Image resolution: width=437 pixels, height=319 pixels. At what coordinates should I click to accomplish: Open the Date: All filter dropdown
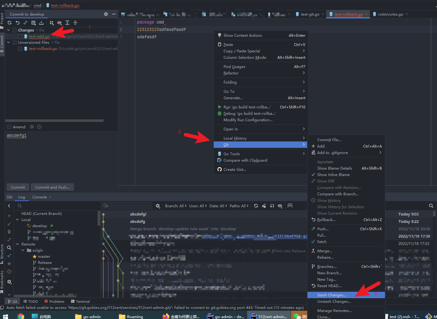coord(218,206)
